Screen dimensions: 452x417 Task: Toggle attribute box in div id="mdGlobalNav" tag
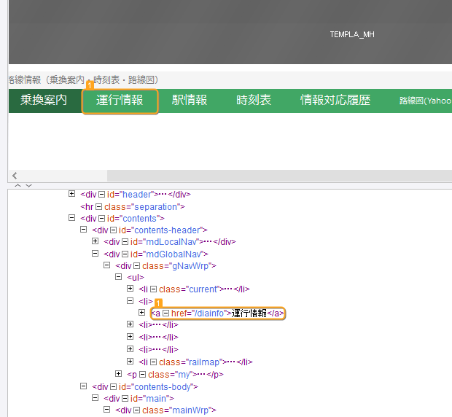tap(125, 254)
